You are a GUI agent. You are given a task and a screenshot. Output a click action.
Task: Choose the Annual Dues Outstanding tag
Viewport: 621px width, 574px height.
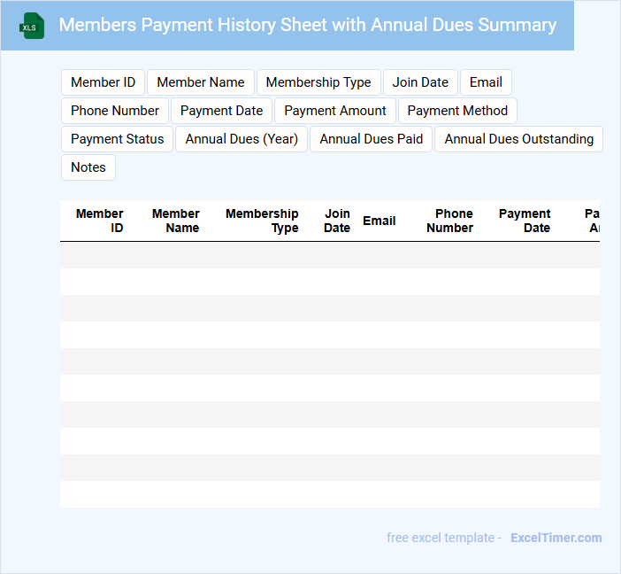click(x=518, y=139)
